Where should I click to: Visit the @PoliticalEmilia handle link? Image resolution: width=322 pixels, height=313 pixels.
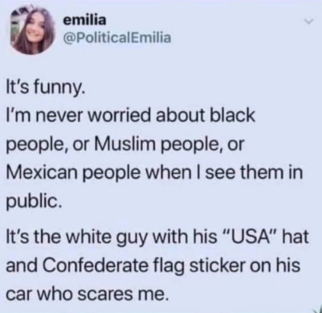tap(117, 38)
